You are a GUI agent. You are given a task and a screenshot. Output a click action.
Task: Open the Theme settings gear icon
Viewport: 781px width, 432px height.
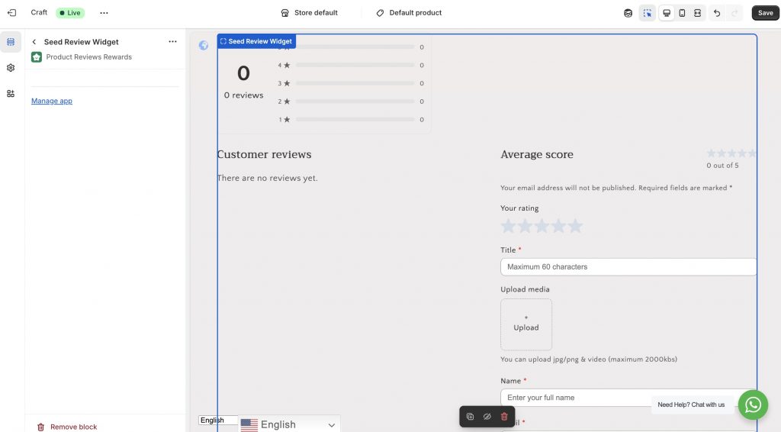tap(11, 68)
